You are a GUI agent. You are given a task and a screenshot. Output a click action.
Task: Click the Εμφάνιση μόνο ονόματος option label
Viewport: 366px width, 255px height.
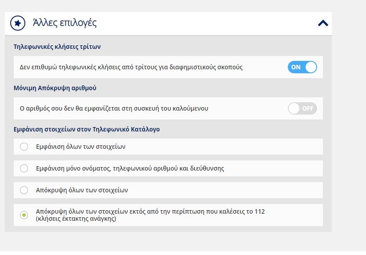tap(130, 168)
